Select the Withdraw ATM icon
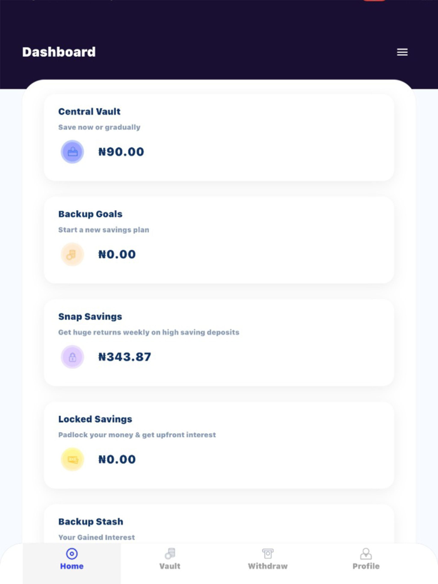The height and width of the screenshot is (584, 438). click(268, 553)
